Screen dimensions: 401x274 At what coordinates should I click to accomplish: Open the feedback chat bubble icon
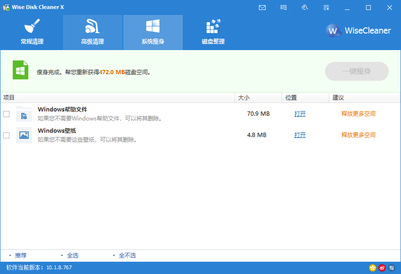[x=284, y=8]
